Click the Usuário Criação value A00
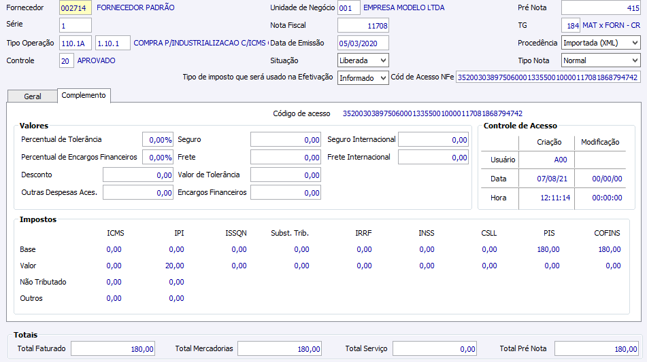 pyautogui.click(x=561, y=160)
